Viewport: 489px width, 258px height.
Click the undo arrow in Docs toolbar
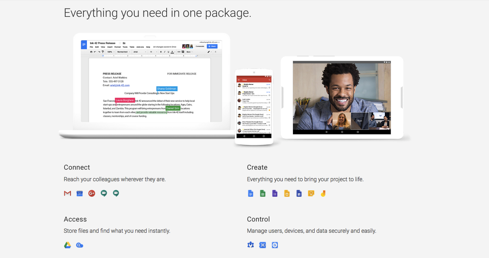(95, 52)
